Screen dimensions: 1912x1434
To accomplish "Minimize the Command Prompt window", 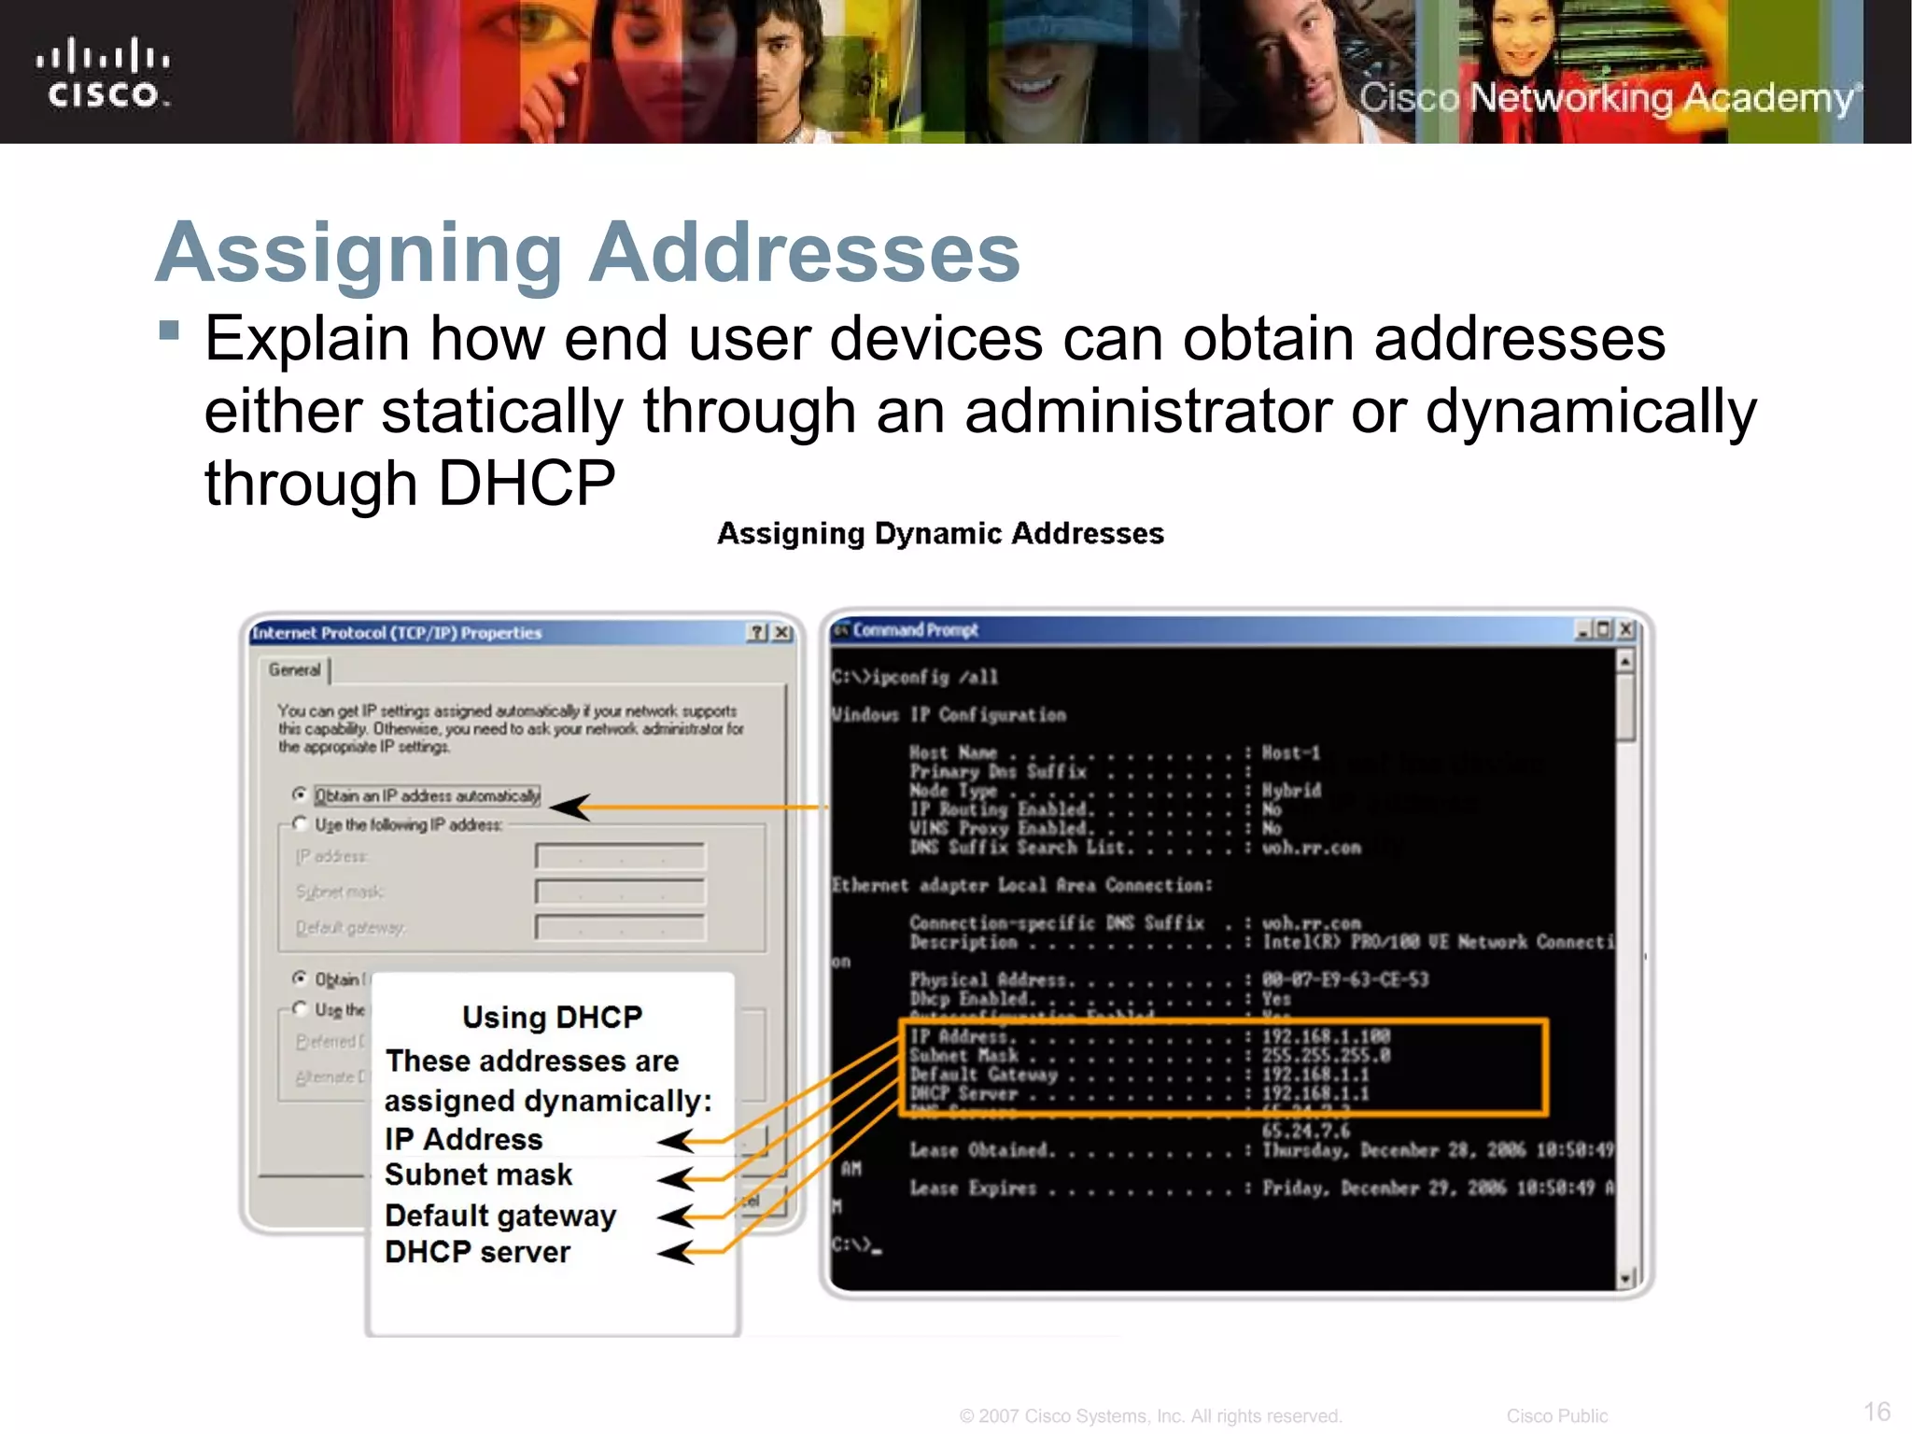I will [x=1582, y=630].
